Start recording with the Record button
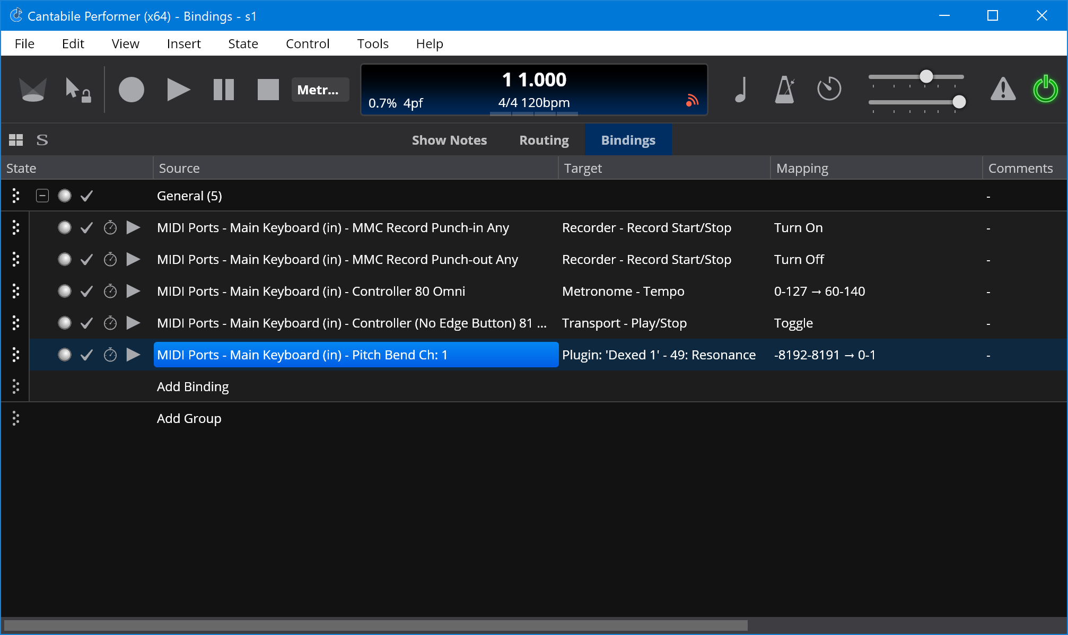The height and width of the screenshot is (635, 1068). click(x=132, y=90)
